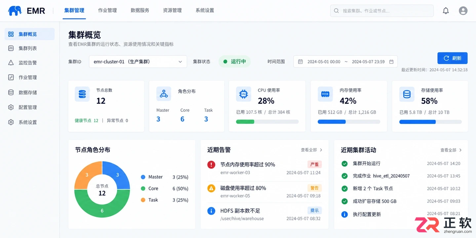Screen dimensions: 476x238
Task: Click the CPU usage progress bar
Action: pos(267,122)
